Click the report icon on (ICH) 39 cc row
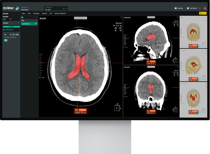The height and width of the screenshot is (154, 210). [36, 24]
